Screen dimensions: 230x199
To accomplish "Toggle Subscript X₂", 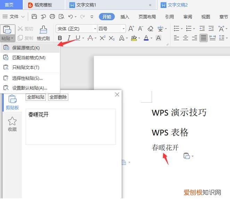I will 112,38.
